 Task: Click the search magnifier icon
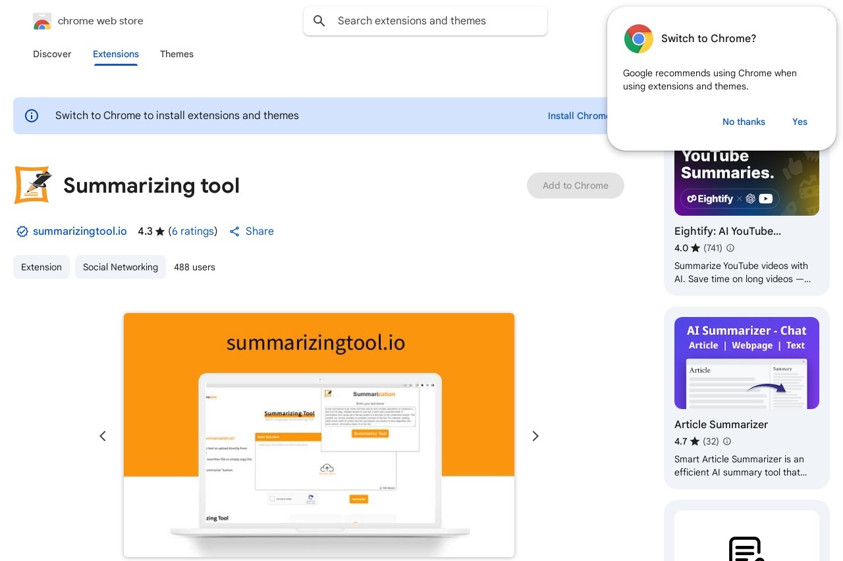(x=319, y=21)
